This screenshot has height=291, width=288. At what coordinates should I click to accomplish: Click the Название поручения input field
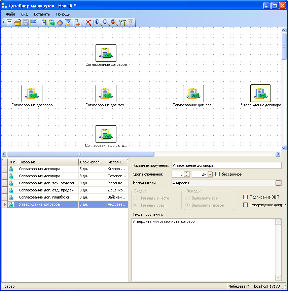coord(226,165)
